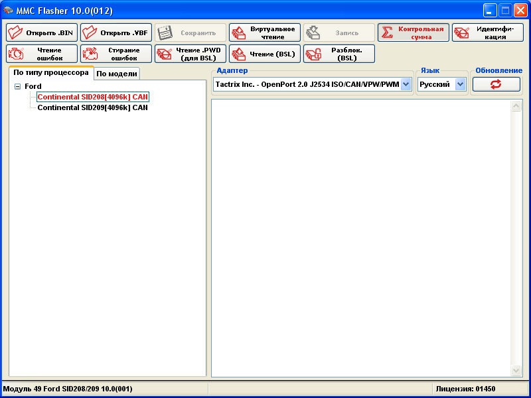Start Чтение (BSL) reading
Image resolution: width=531 pixels, height=398 pixels.
tap(264, 54)
